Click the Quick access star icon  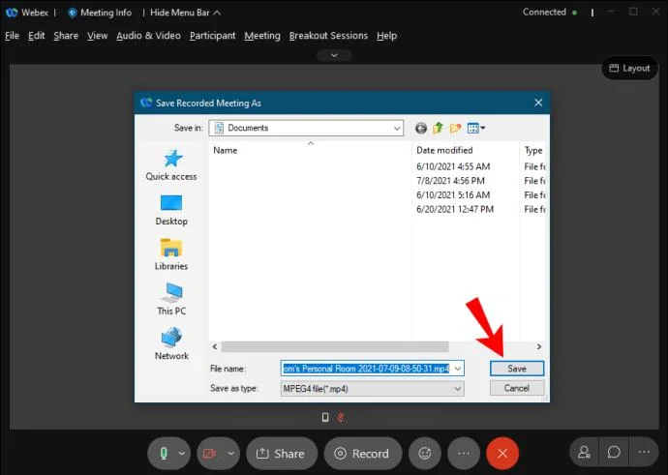pos(171,159)
